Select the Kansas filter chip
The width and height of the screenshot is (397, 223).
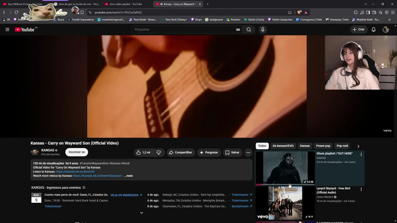[305, 146]
